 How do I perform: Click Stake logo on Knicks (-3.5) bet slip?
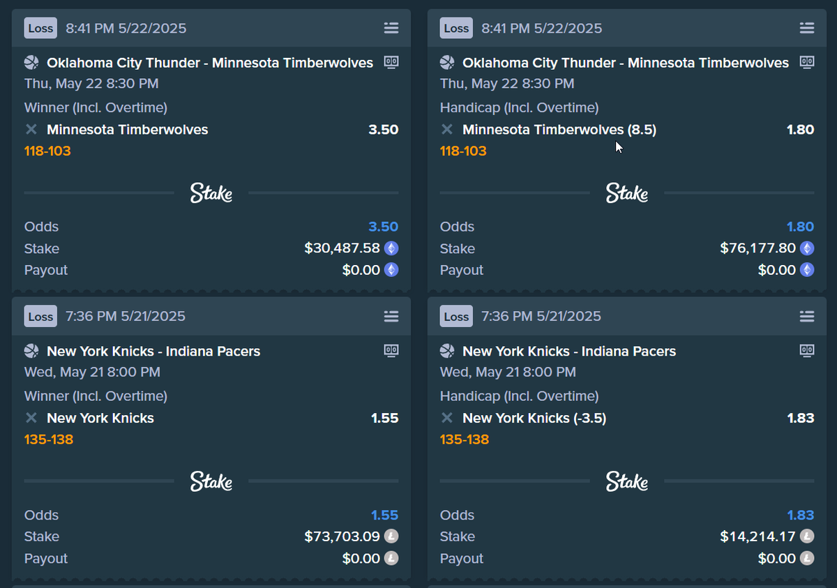pos(627,481)
